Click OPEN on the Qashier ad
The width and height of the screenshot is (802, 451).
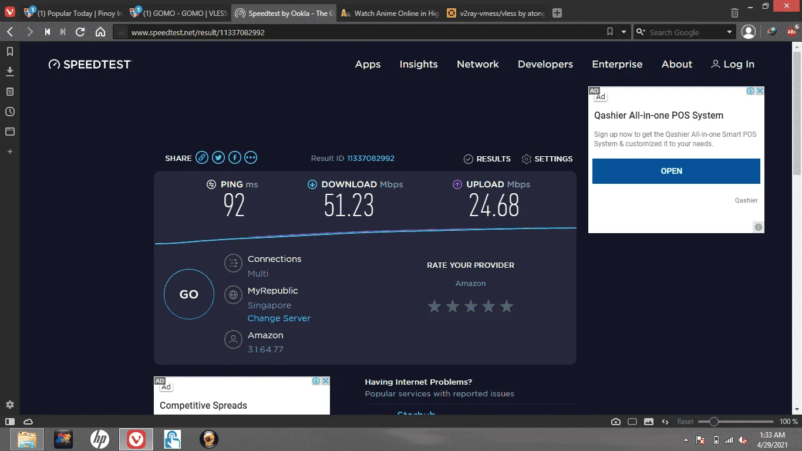[x=676, y=171]
